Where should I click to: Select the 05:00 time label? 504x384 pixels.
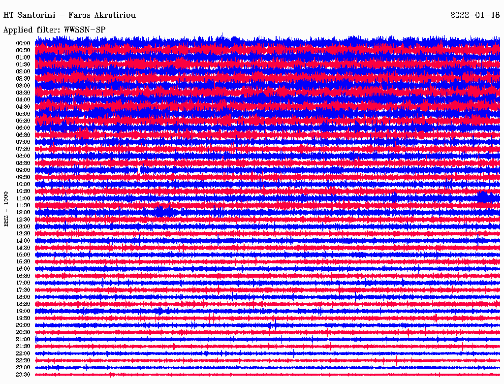pyautogui.click(x=23, y=114)
